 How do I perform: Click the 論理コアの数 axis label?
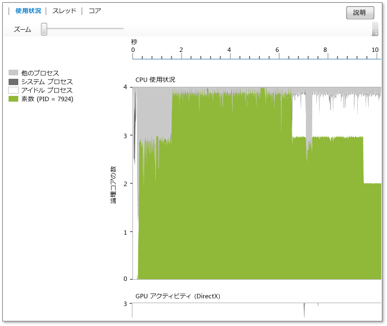113,184
